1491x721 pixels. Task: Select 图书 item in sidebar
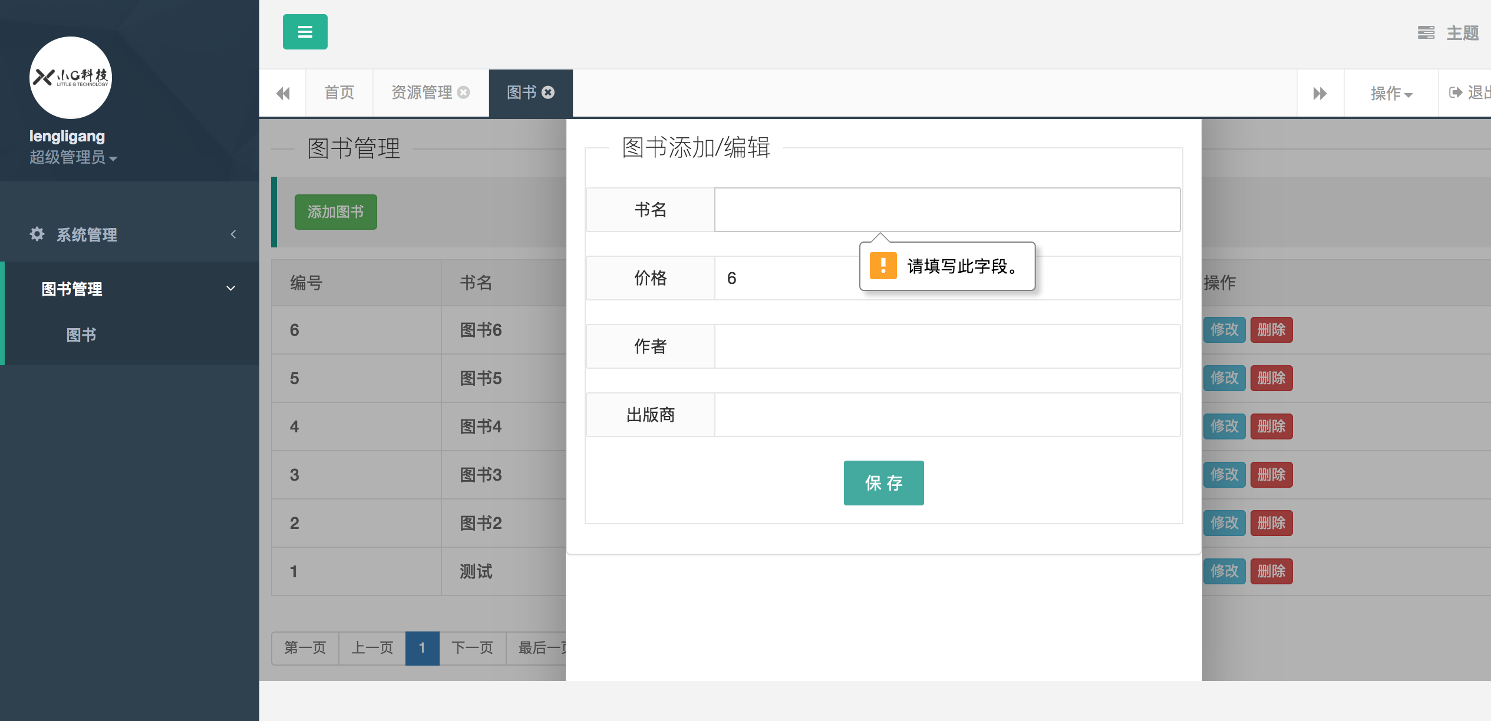[81, 335]
